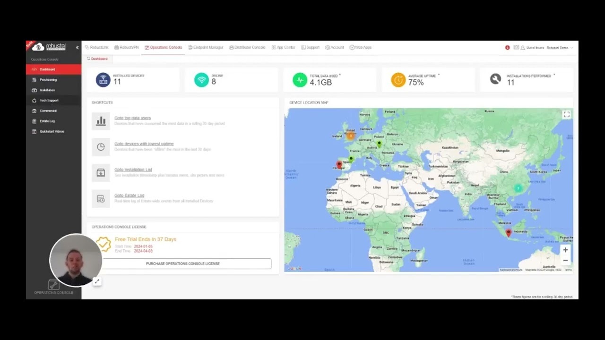The width and height of the screenshot is (605, 340).
Task: Open the Support top menu
Action: [x=310, y=47]
